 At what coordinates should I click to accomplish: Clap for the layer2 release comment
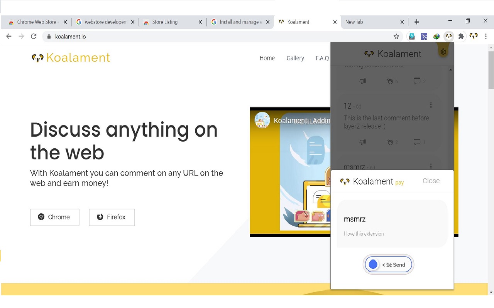(389, 142)
